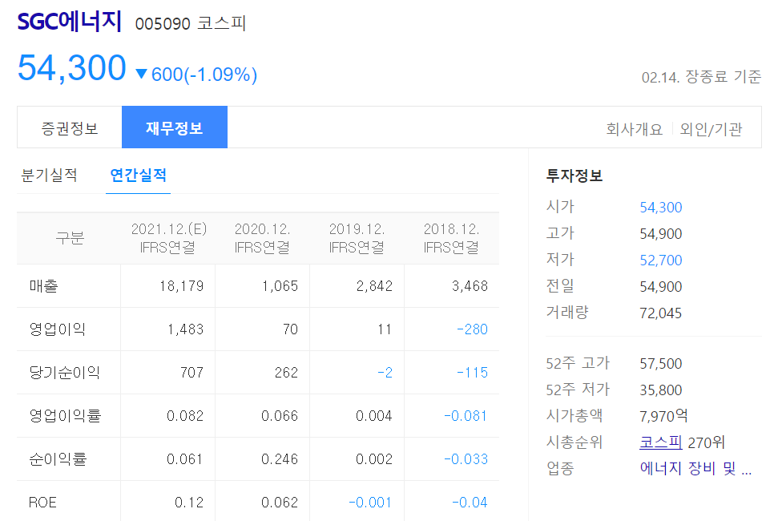Click the 저가 value 52,700

point(661,260)
